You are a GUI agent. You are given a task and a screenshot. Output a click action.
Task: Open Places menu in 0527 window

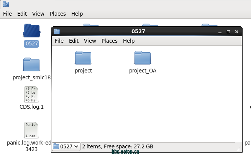point(110,41)
